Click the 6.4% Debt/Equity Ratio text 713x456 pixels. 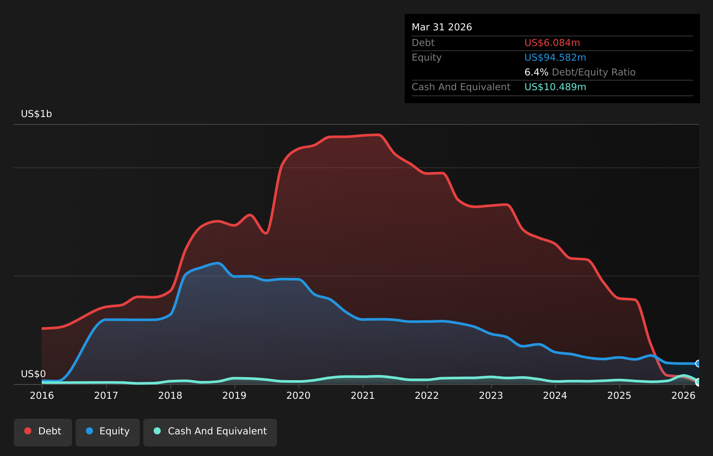(x=580, y=72)
